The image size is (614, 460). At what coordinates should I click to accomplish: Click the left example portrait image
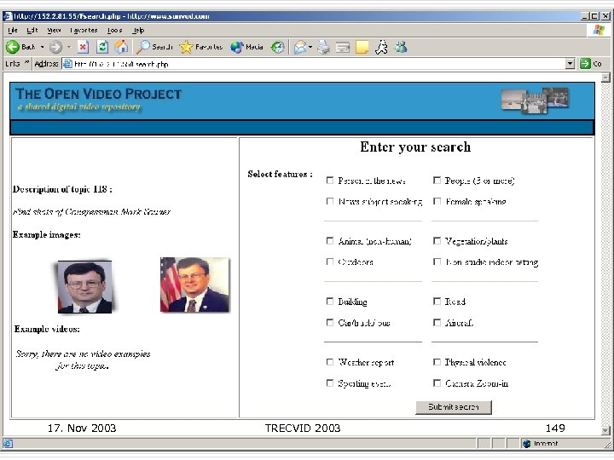coord(84,287)
